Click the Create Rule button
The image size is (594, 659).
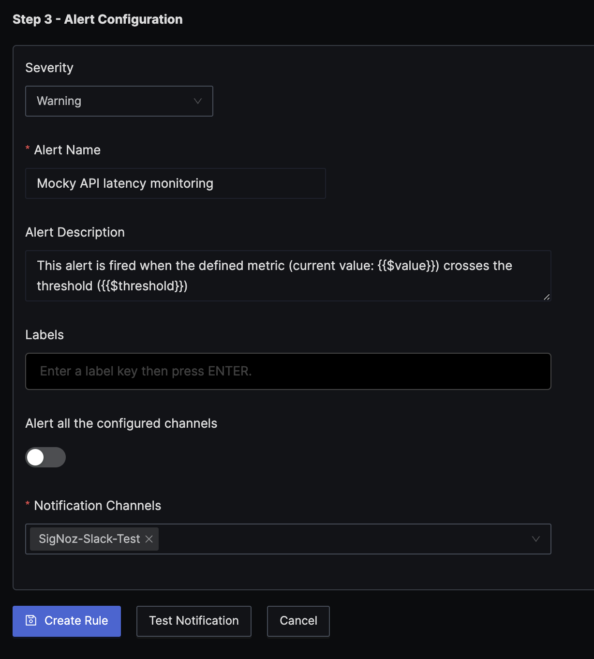coord(67,621)
